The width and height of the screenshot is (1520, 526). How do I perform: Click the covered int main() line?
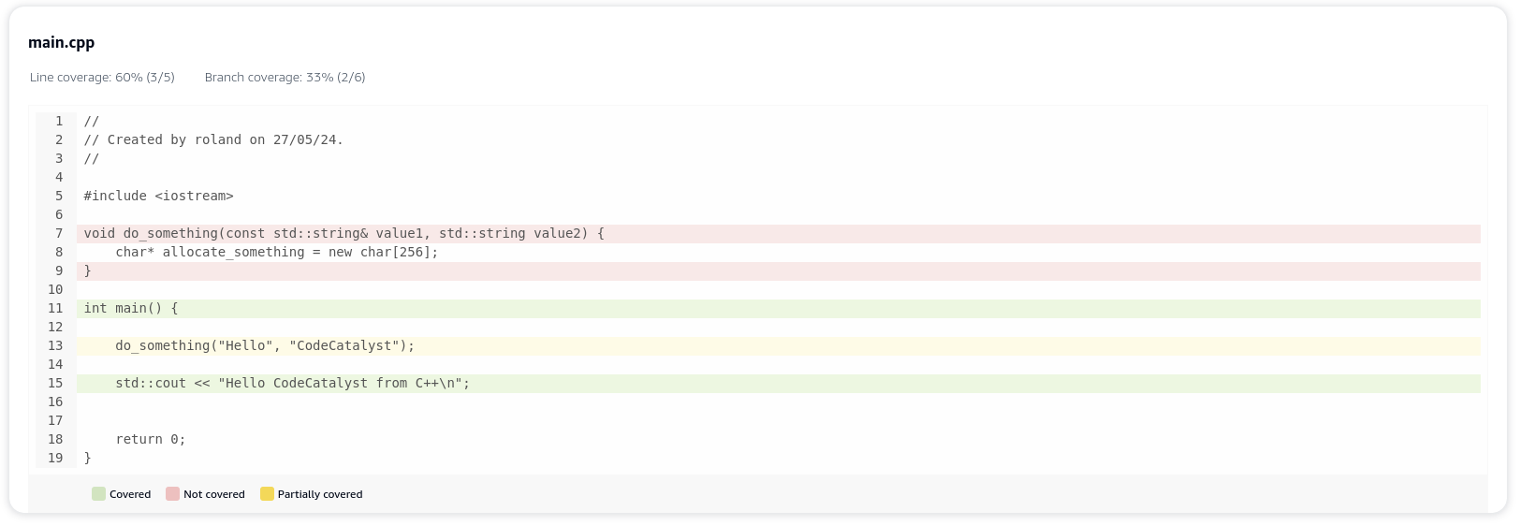131,309
